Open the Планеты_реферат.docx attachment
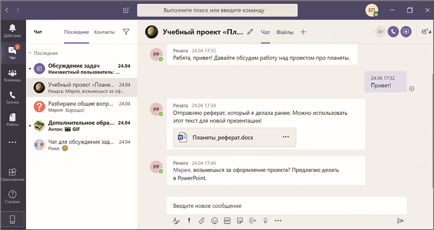434x230 pixels. point(234,137)
